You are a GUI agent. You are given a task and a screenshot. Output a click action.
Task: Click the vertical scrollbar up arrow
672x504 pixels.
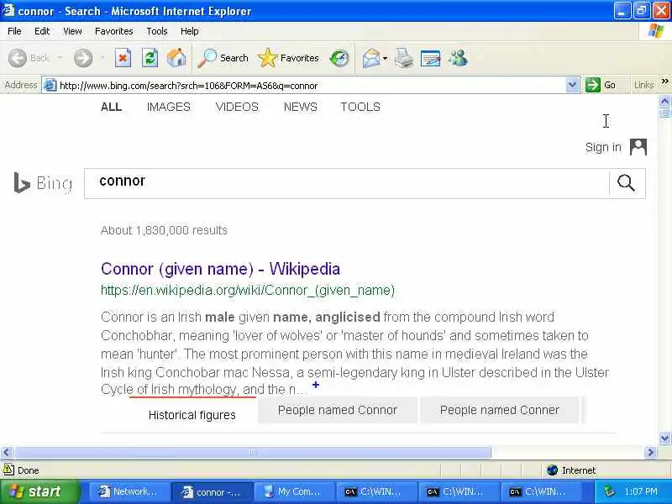pyautogui.click(x=664, y=102)
